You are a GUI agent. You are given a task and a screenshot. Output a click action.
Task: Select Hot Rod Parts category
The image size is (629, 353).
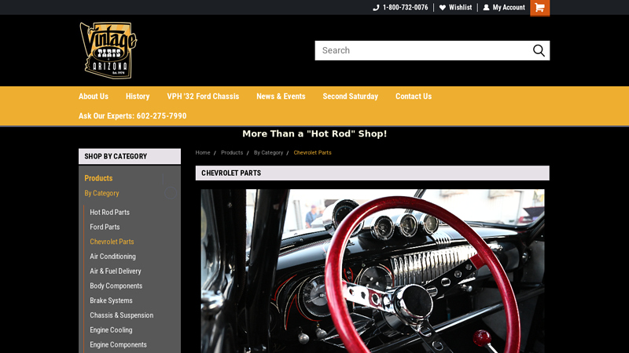[109, 213]
